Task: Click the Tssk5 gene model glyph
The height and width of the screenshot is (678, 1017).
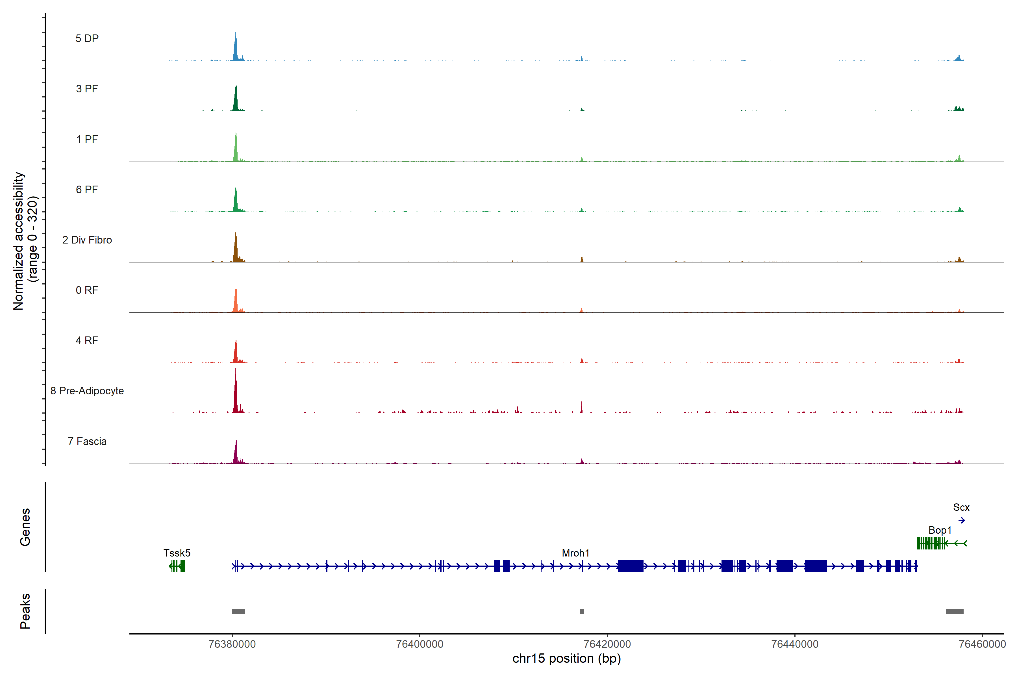Action: pyautogui.click(x=177, y=566)
